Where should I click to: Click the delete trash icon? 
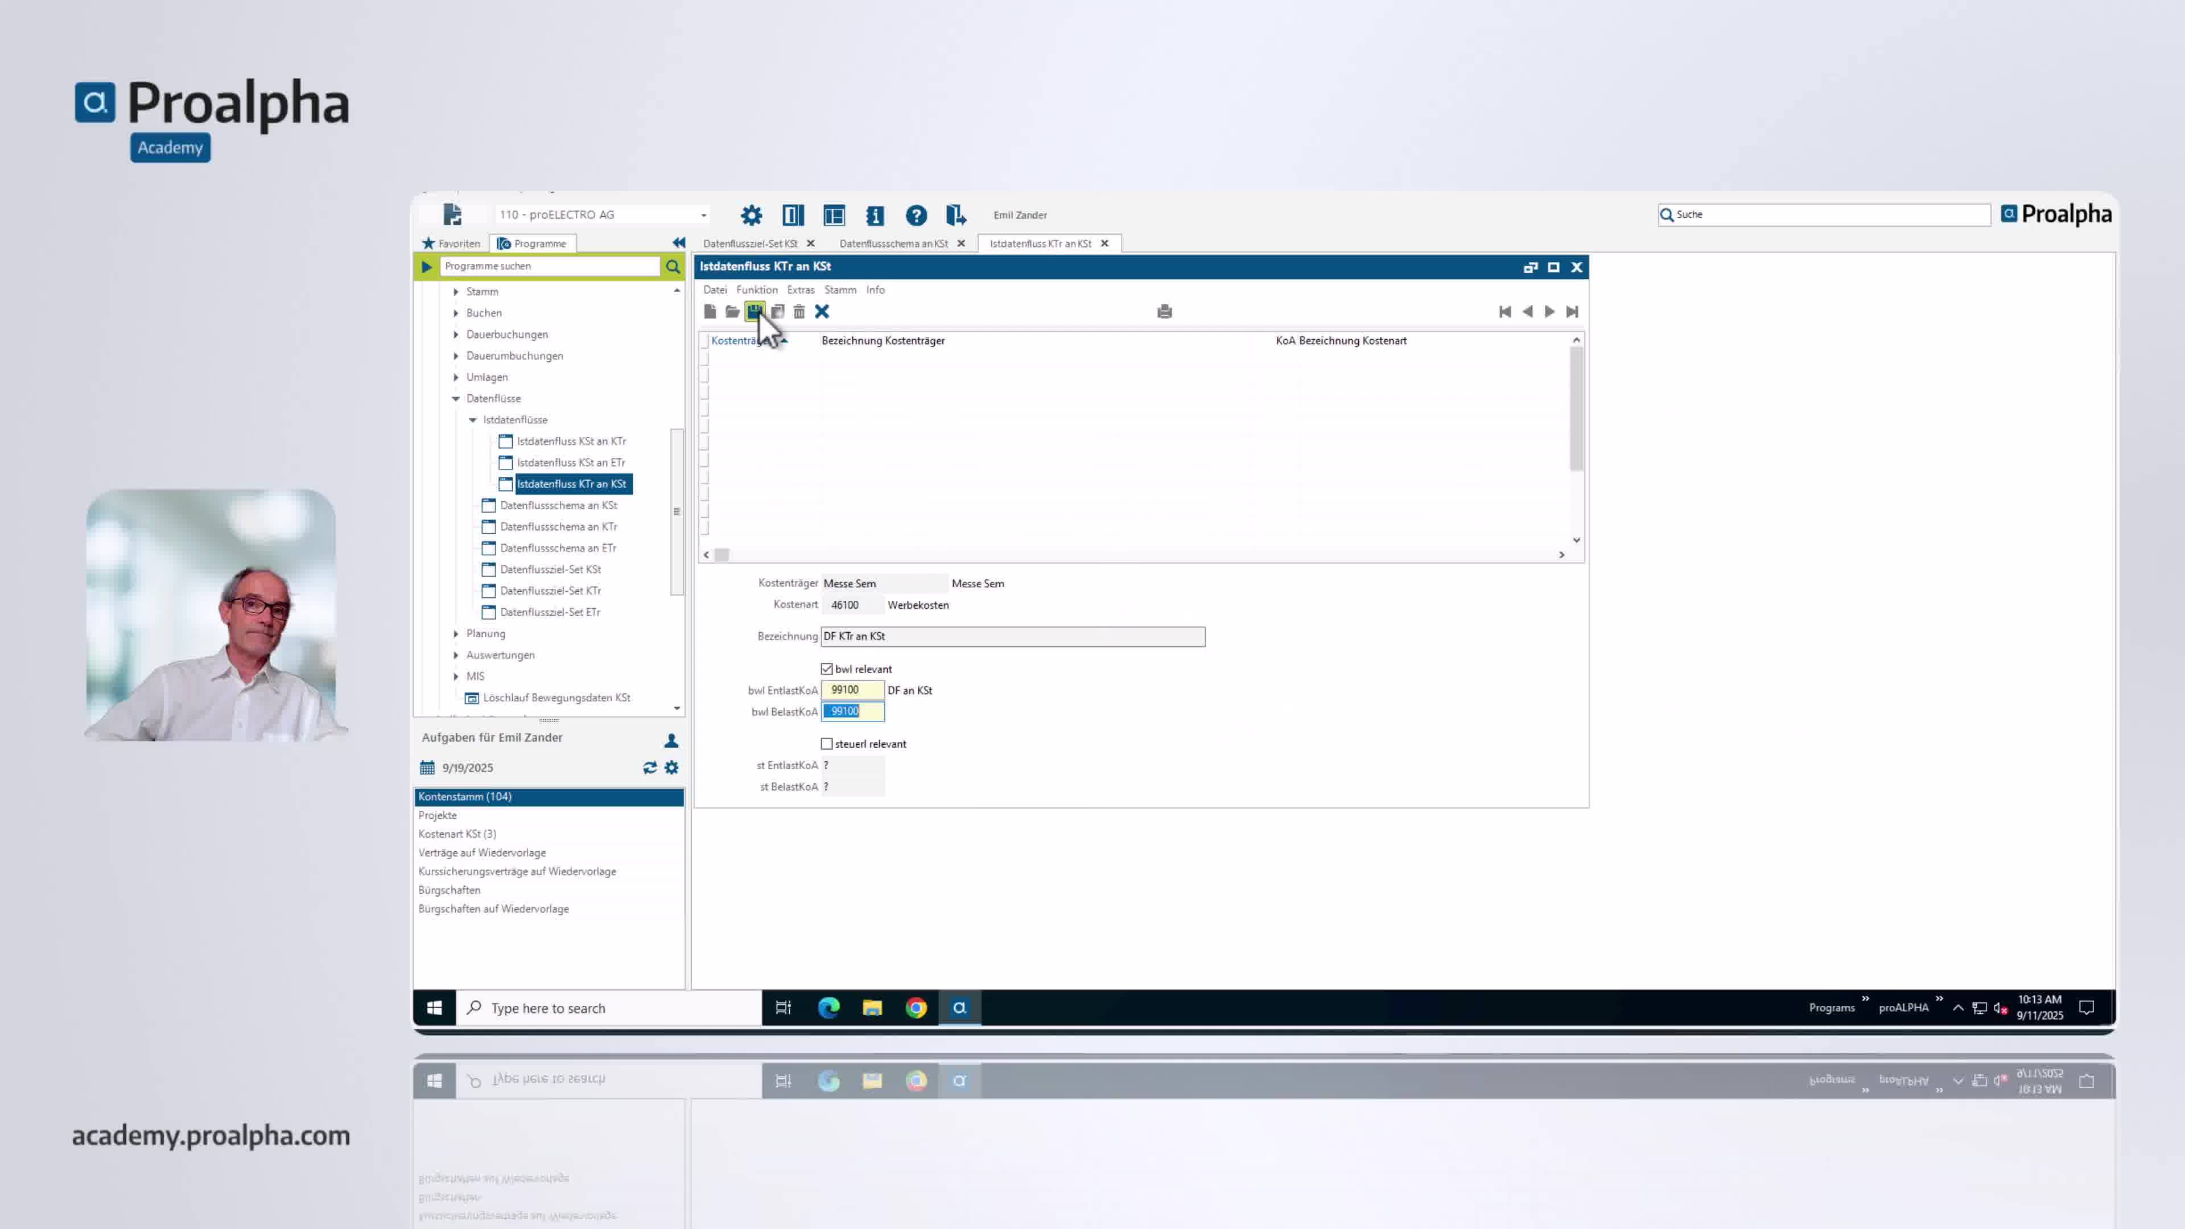click(799, 312)
